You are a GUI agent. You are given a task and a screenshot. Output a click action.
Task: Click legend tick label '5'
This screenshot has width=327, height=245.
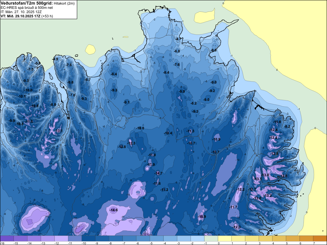[287, 243]
